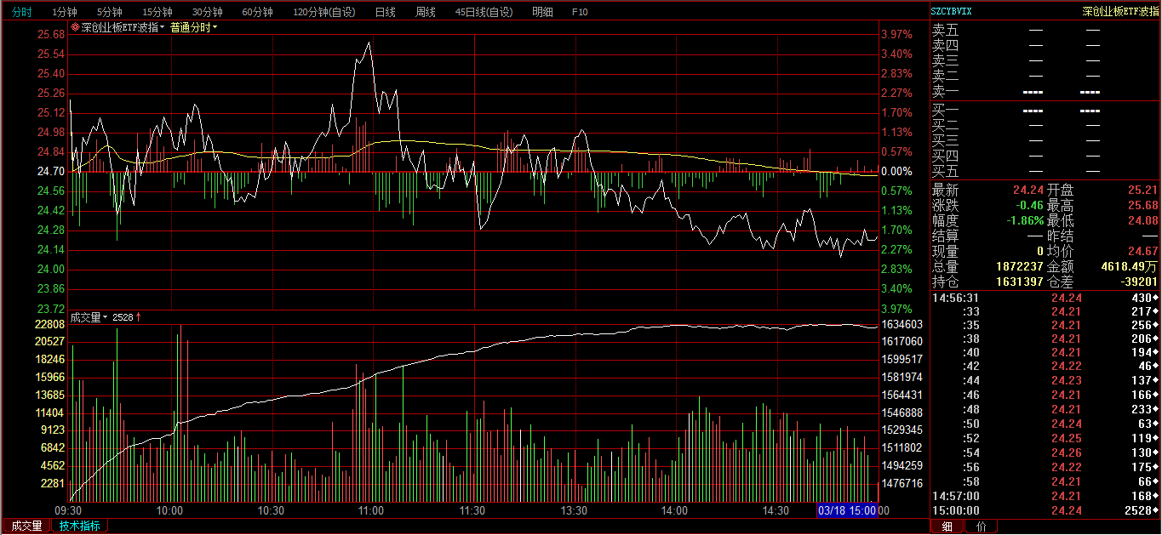Open the 120分钟(自设) custom period tab
The height and width of the screenshot is (535, 1162).
coord(323,12)
